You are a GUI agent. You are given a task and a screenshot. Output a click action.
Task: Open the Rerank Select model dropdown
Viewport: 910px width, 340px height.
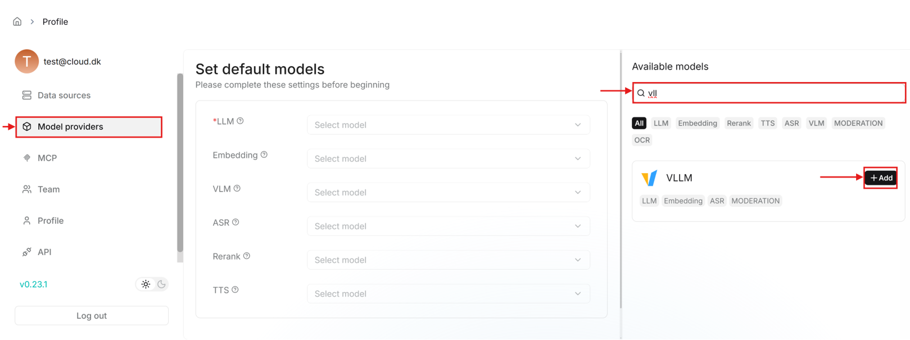point(448,260)
